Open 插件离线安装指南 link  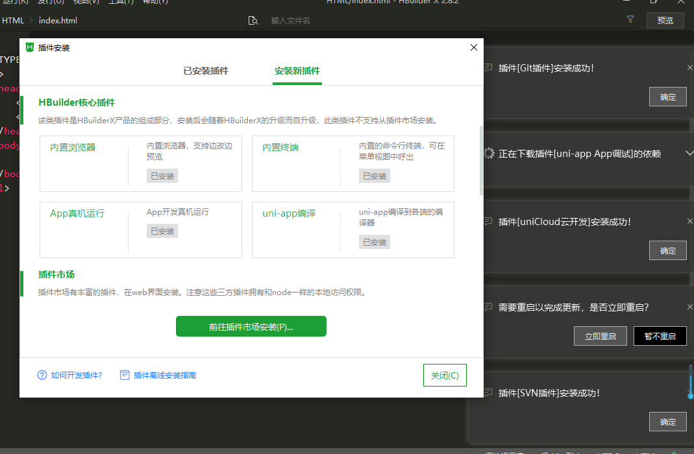165,376
